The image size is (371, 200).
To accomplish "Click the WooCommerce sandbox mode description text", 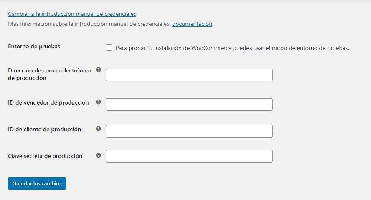I will (232, 48).
